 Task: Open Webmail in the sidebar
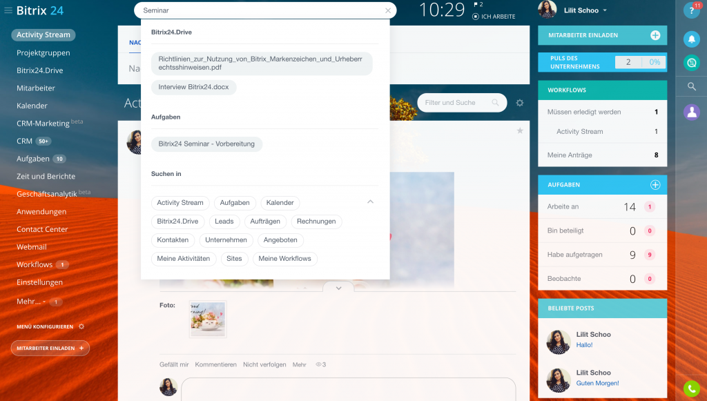32,246
